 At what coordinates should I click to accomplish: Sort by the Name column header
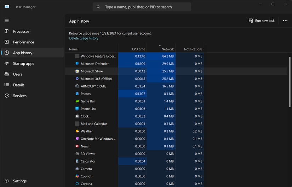[73, 49]
